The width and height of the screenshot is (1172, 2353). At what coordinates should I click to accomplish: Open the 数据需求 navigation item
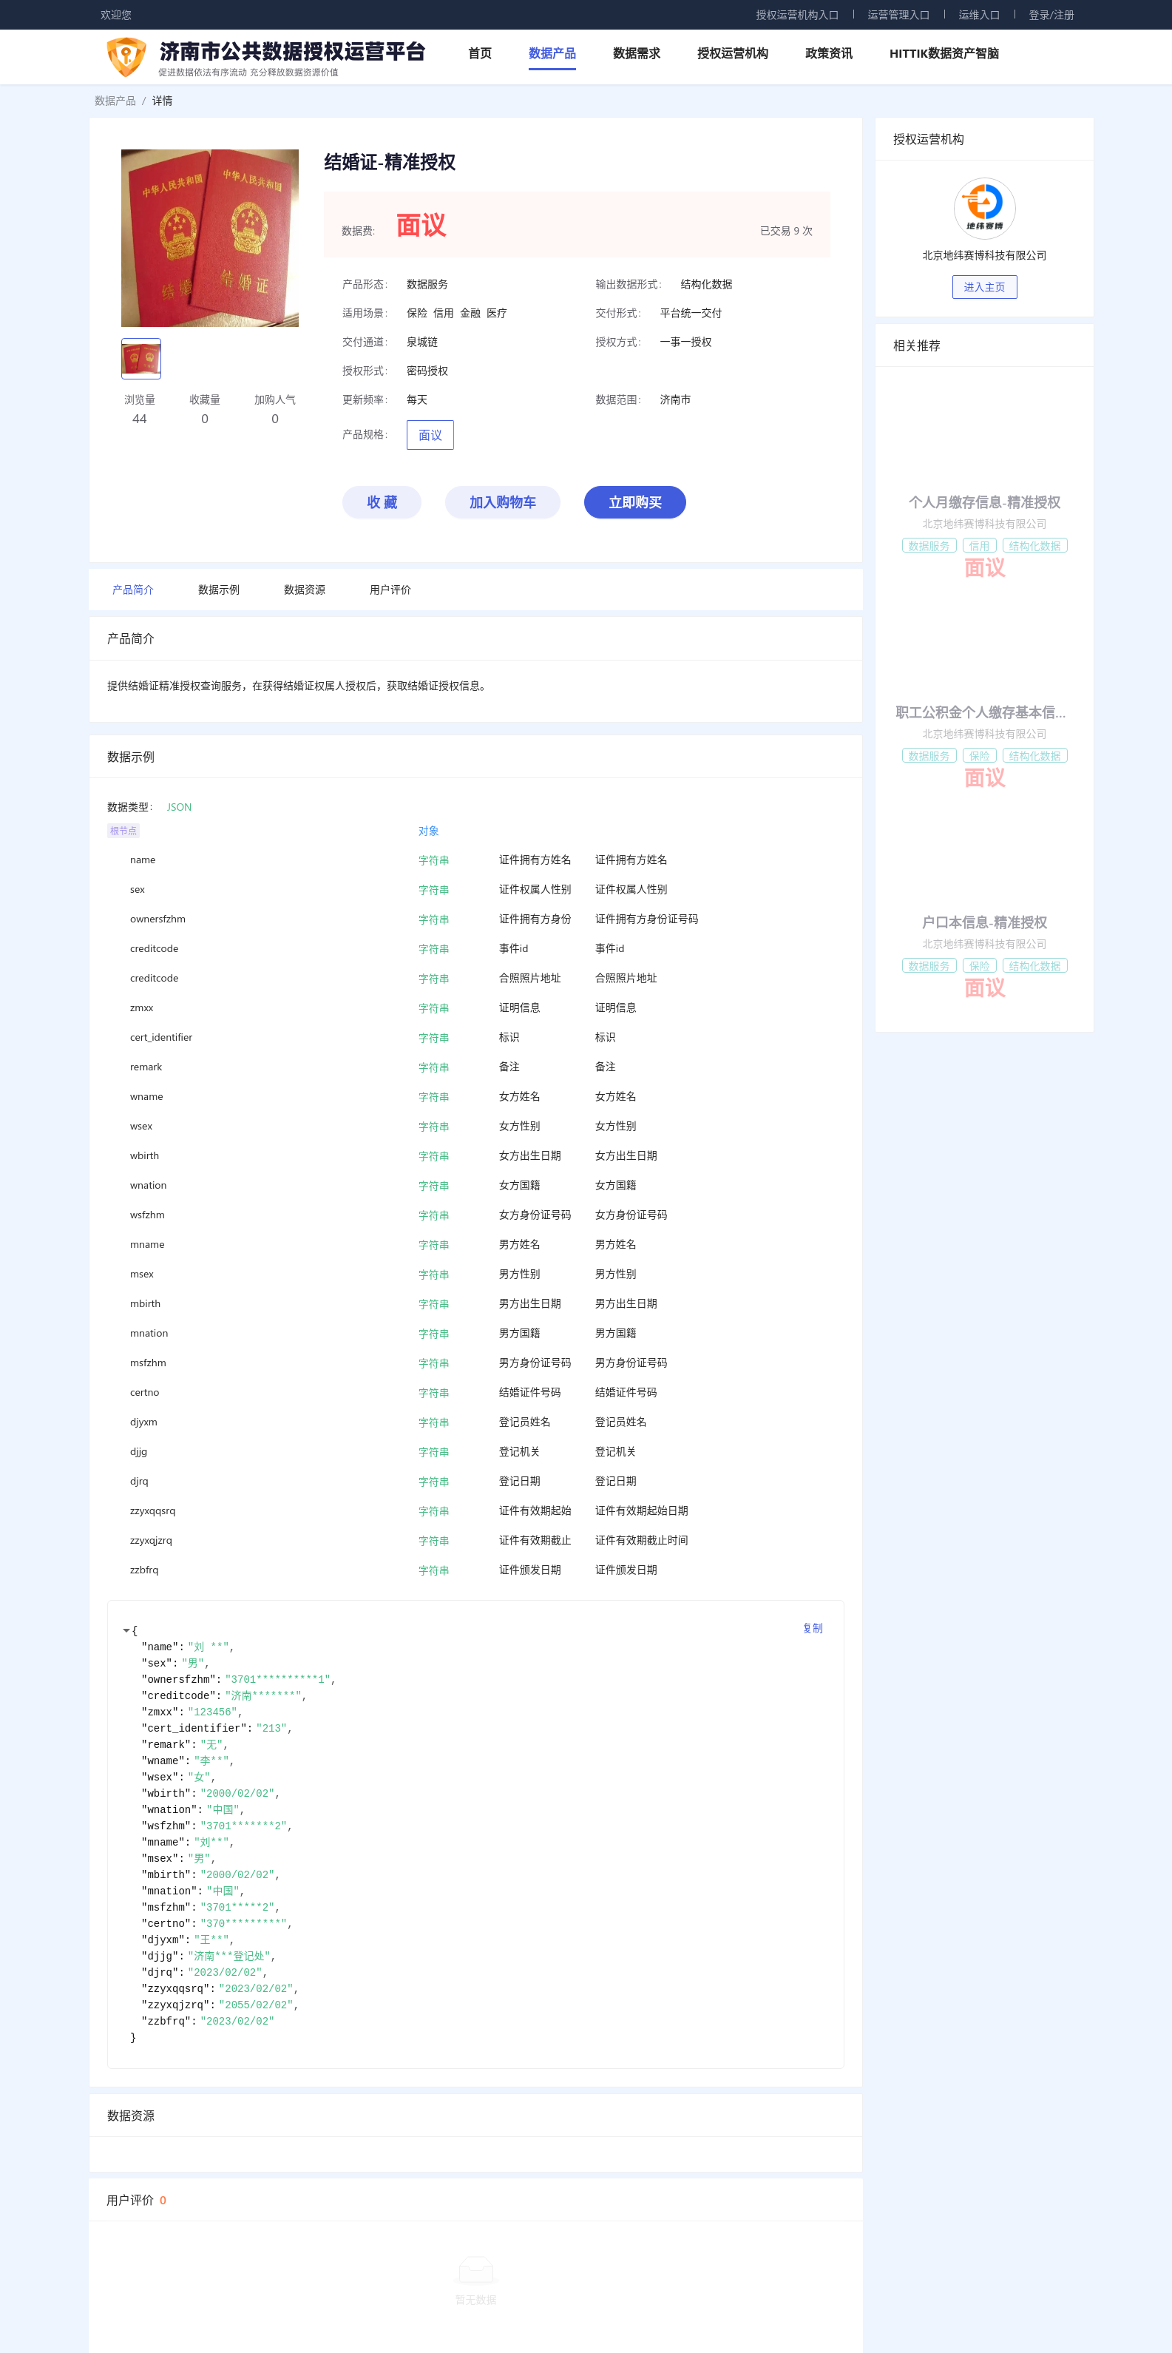click(x=636, y=54)
